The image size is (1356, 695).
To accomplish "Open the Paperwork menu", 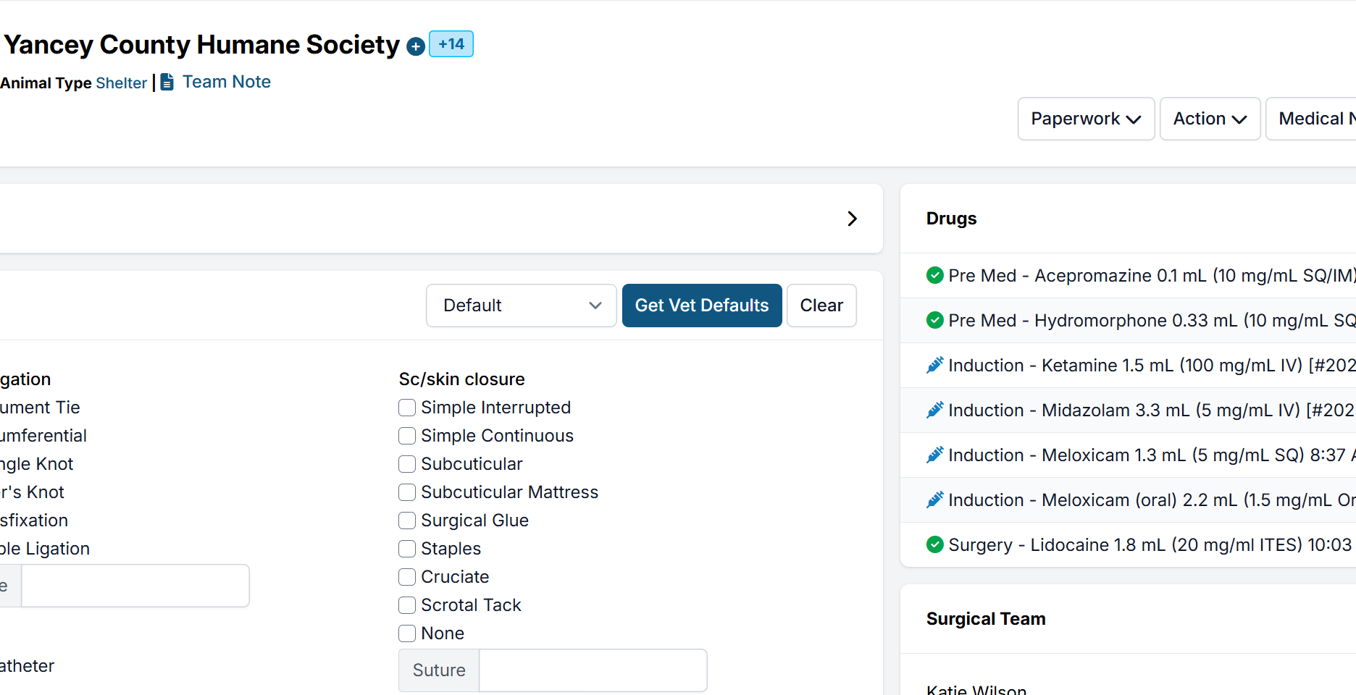I will coord(1085,118).
